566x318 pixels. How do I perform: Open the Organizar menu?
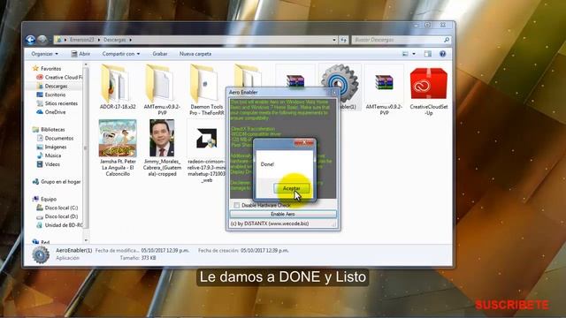pos(44,54)
